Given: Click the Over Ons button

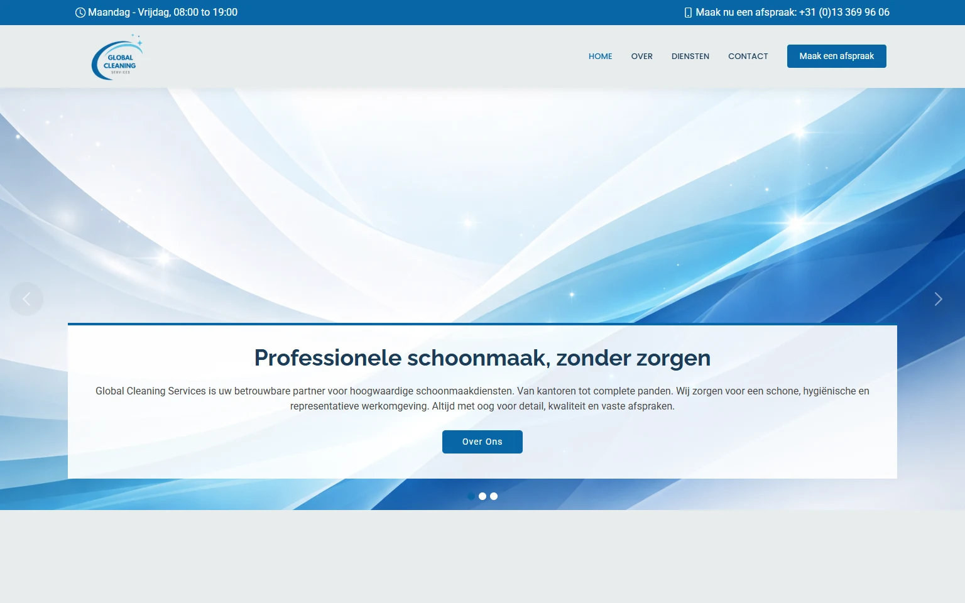Looking at the screenshot, I should (x=482, y=442).
